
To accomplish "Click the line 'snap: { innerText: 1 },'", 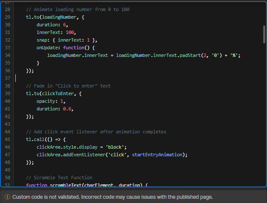I will click(x=67, y=40).
